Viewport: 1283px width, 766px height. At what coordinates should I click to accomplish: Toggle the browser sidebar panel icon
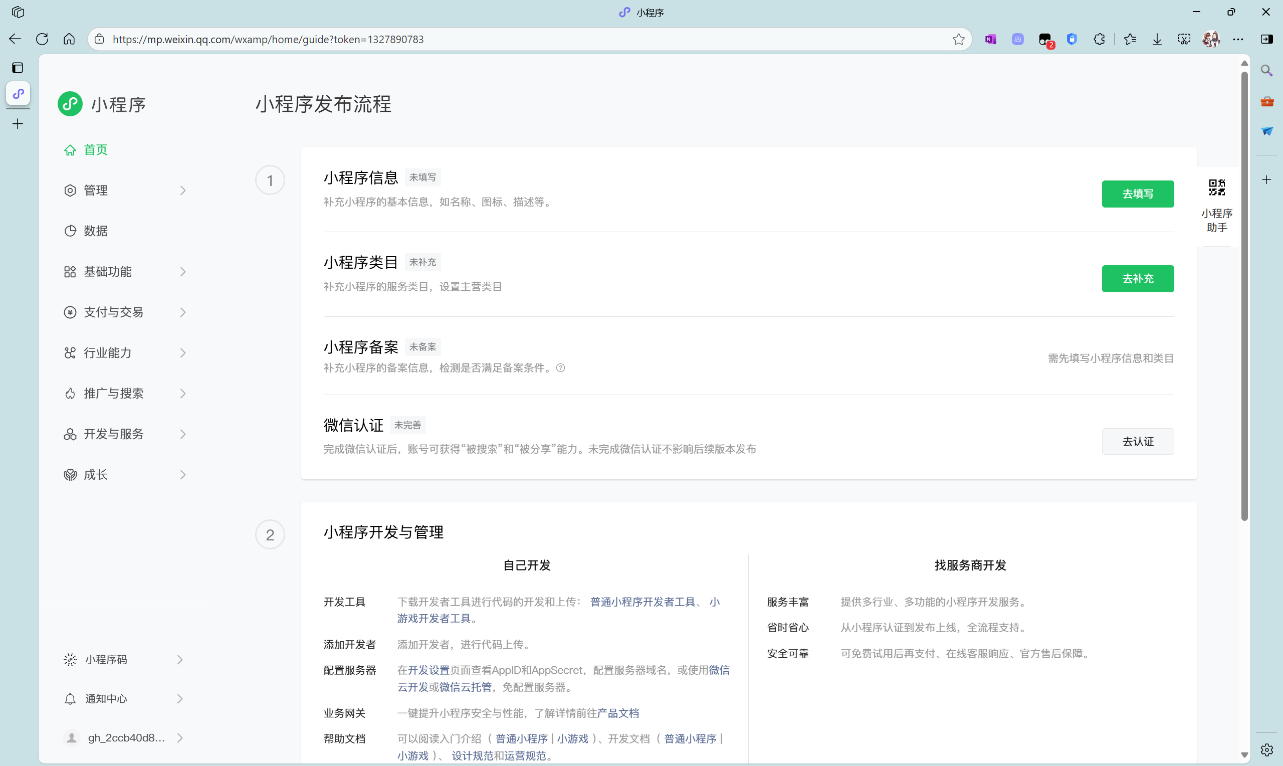click(1266, 39)
